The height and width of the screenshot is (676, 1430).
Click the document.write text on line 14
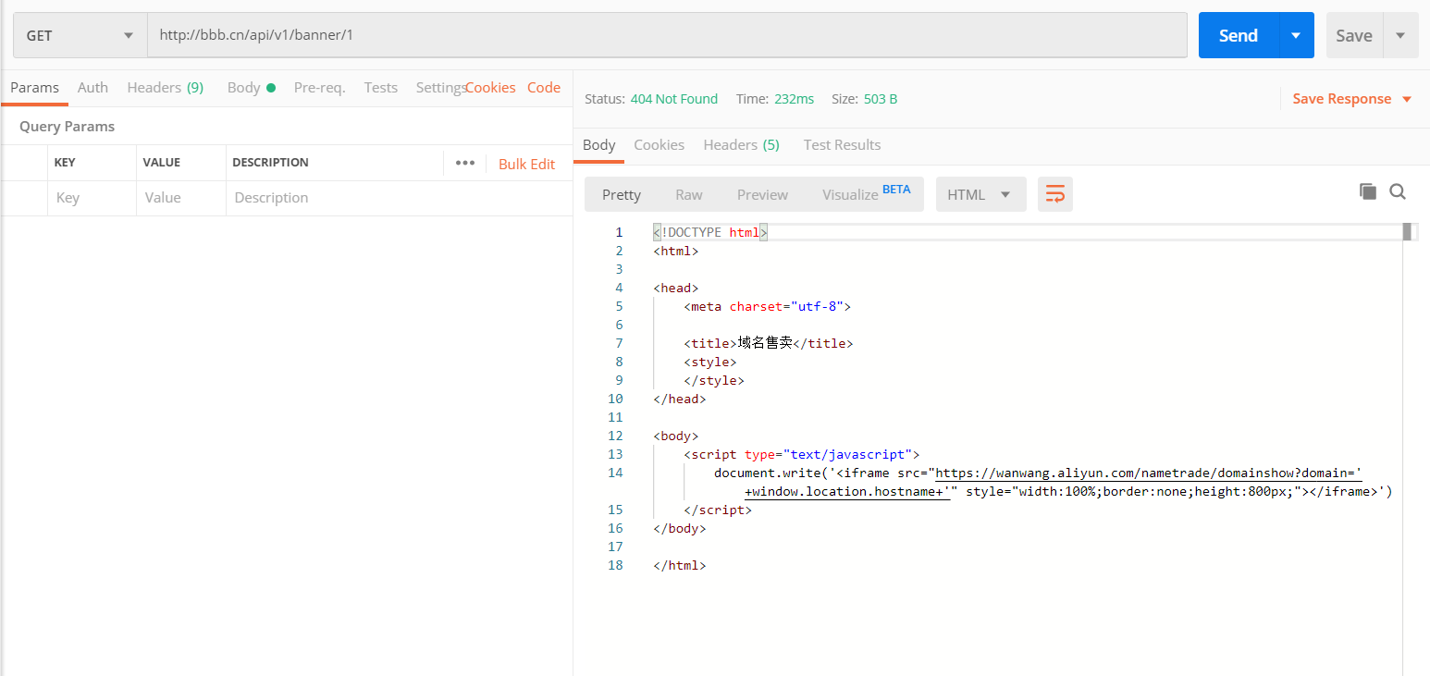coord(770,473)
